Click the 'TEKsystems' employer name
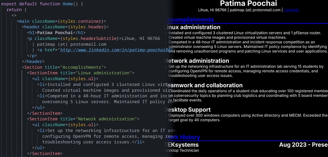The image size is (328, 157). point(181,145)
